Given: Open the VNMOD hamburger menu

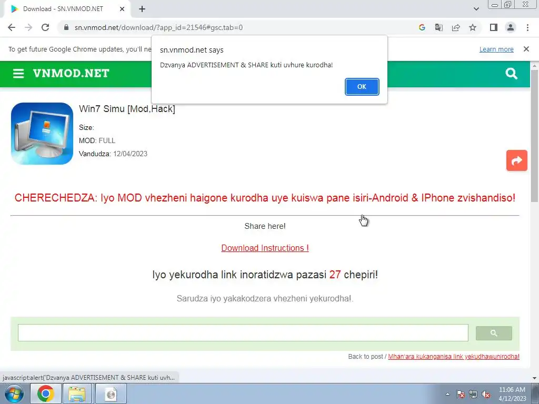Looking at the screenshot, I should [18, 73].
